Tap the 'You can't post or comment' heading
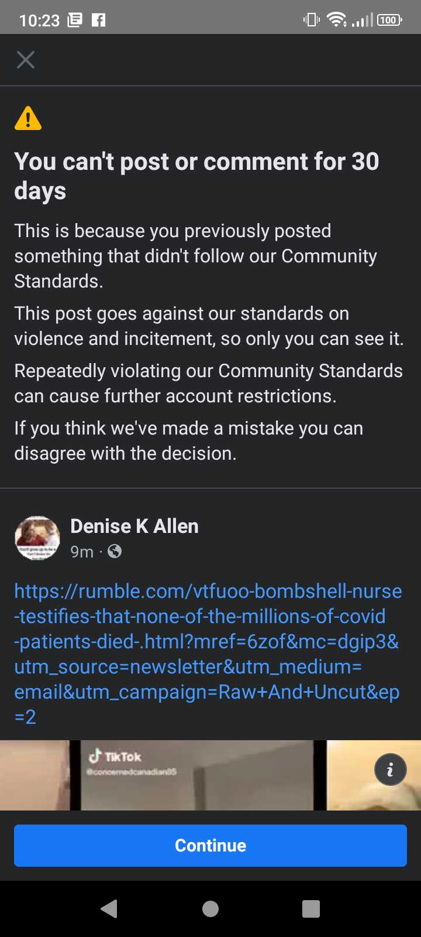Image resolution: width=421 pixels, height=937 pixels. [x=196, y=176]
